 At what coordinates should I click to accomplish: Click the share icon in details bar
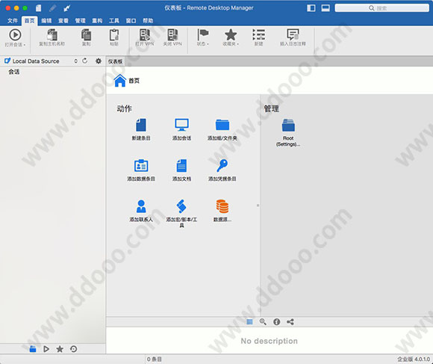pos(290,321)
